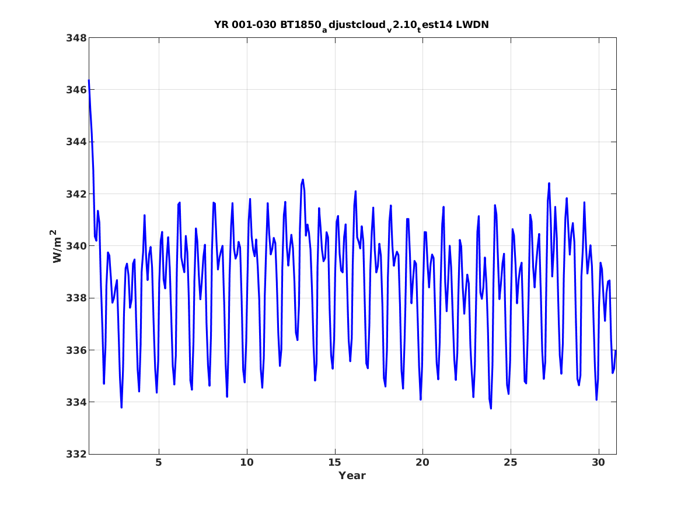Click y-axis tick label 346
681x510 pixels.
pos(76,90)
